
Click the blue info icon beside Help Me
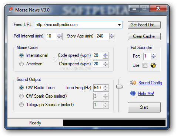[133, 94]
